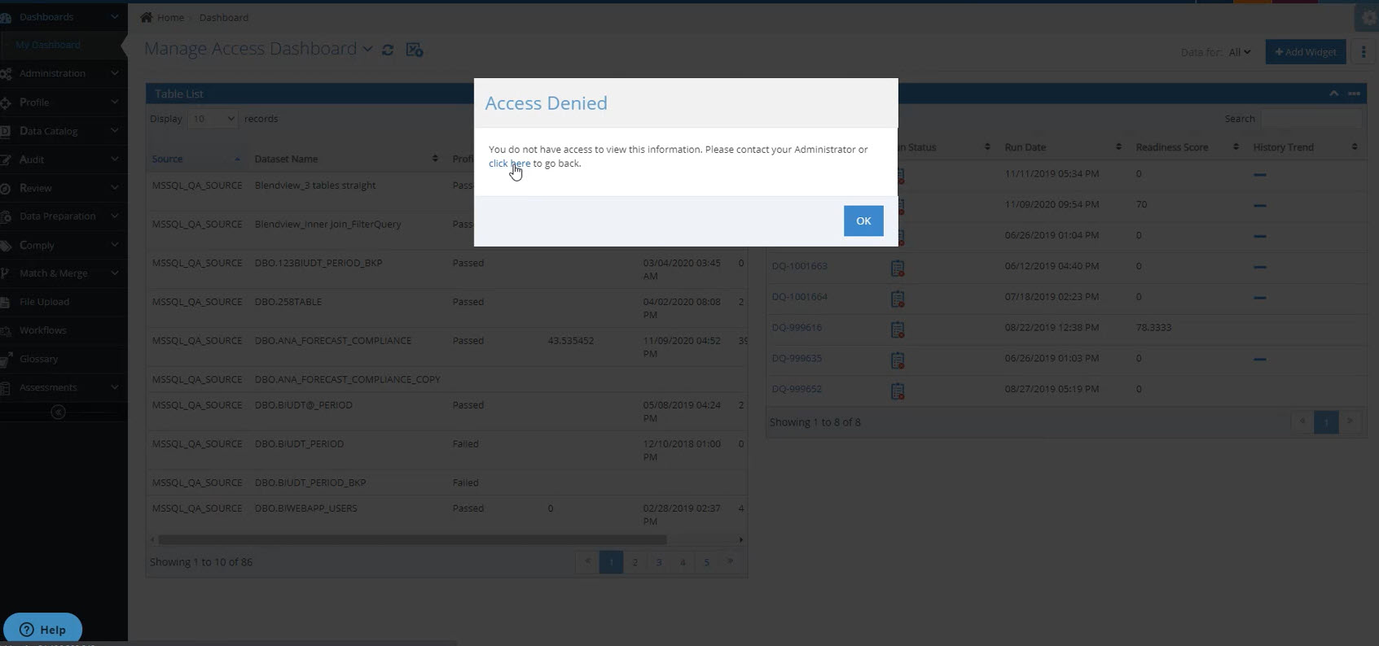Click the next page arrow in Table List

coord(731,561)
